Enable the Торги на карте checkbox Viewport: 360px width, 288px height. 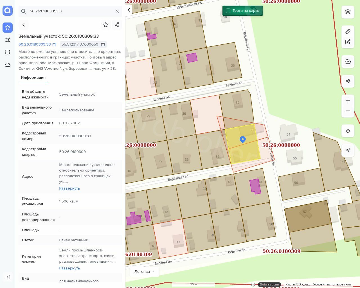pos(228,11)
